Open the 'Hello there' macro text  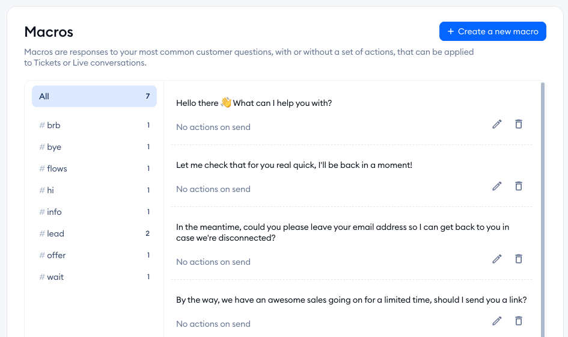coord(254,103)
